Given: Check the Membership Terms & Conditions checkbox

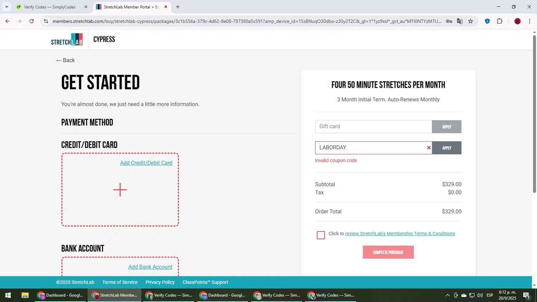Looking at the screenshot, I should [321, 235].
